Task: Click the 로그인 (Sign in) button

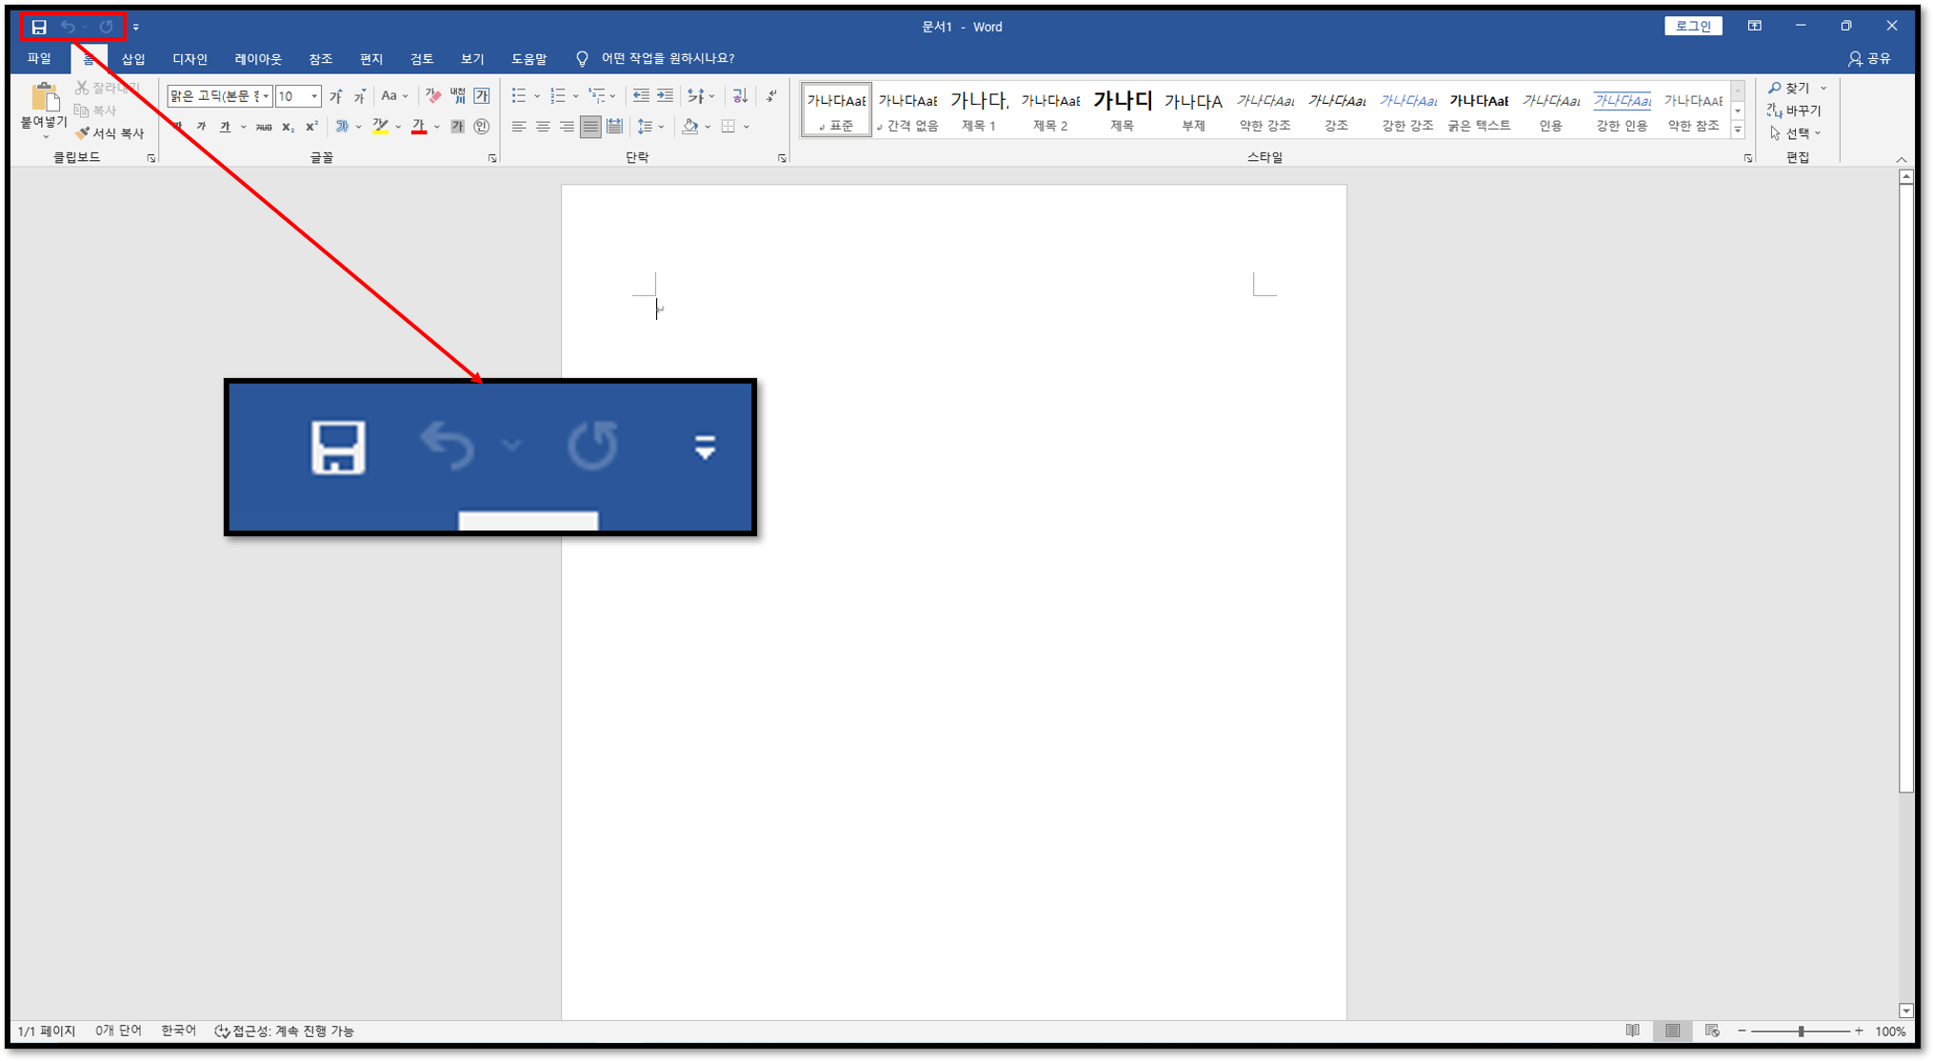Action: click(x=1692, y=26)
